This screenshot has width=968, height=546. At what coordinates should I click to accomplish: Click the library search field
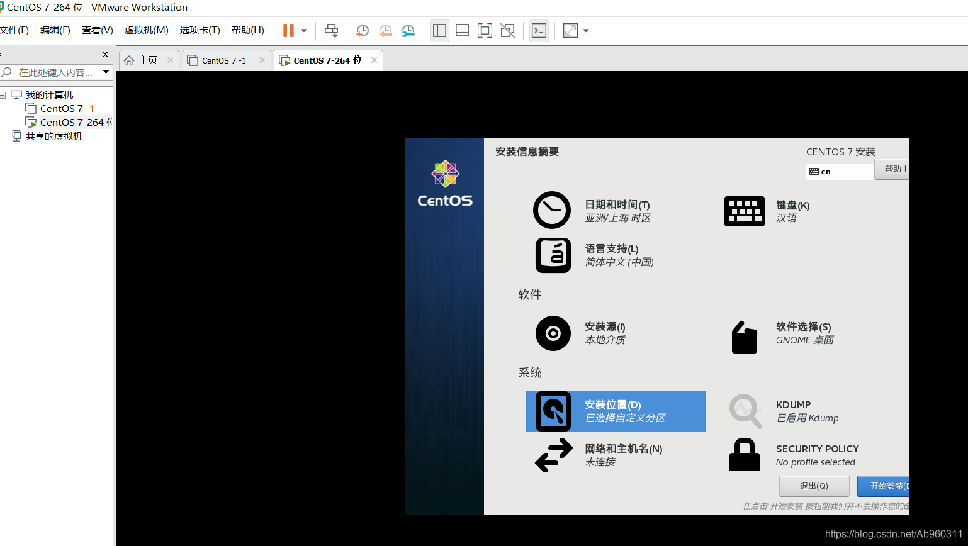point(55,72)
